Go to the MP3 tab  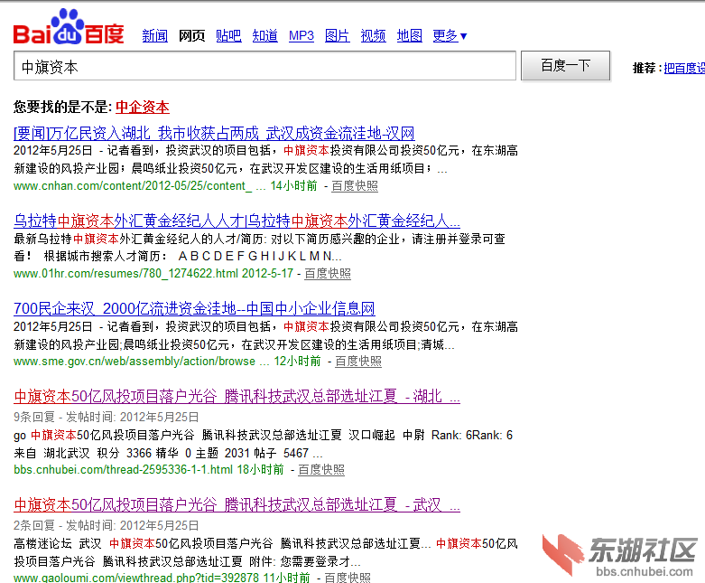pos(301,35)
